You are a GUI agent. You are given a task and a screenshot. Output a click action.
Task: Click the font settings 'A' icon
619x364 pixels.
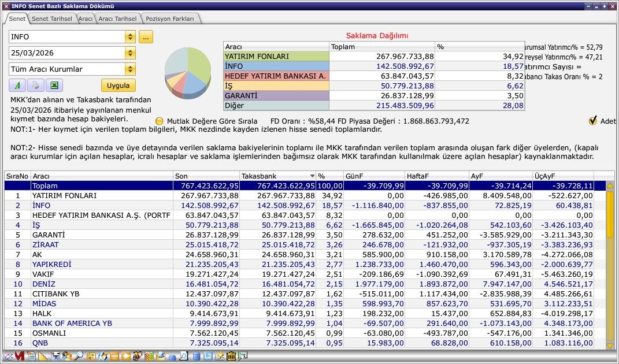[17, 86]
